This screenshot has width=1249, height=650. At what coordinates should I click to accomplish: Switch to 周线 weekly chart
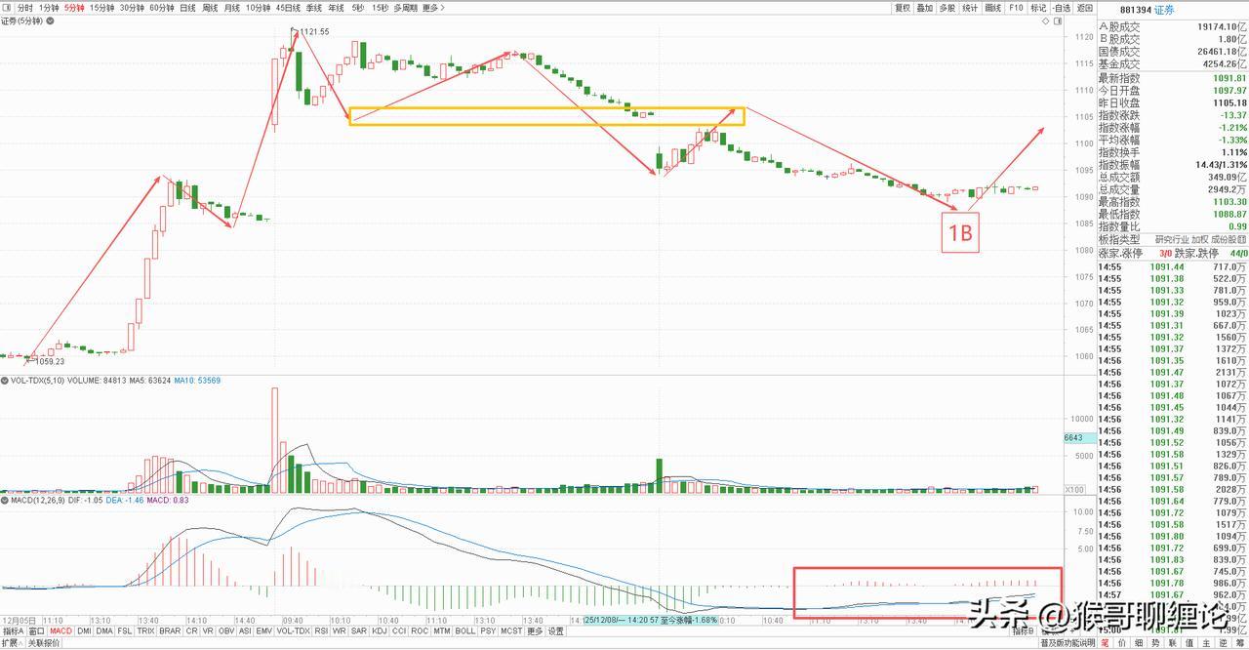click(x=210, y=7)
